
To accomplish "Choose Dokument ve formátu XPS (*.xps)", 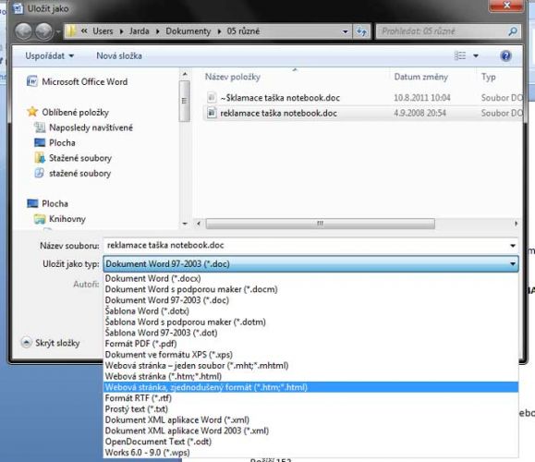I will 310,355.
